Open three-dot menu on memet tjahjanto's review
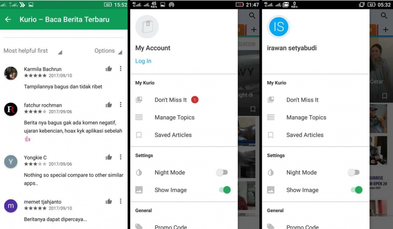393x229 pixels. click(x=120, y=201)
